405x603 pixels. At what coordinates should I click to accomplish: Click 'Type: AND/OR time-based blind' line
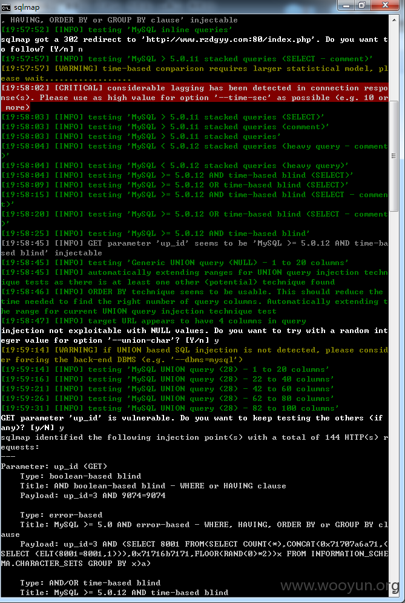tap(90, 582)
